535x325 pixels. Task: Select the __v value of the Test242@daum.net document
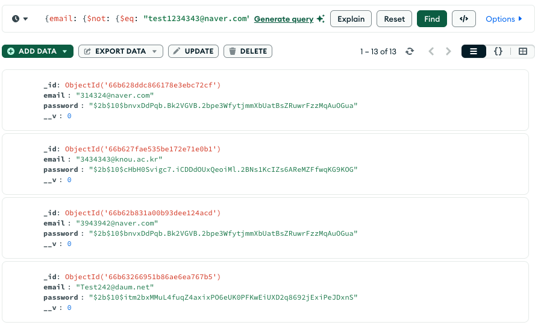(69, 308)
